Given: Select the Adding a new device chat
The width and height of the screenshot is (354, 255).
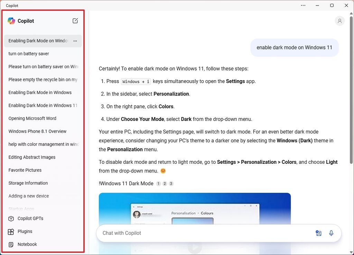Looking at the screenshot, I should click(x=28, y=196).
